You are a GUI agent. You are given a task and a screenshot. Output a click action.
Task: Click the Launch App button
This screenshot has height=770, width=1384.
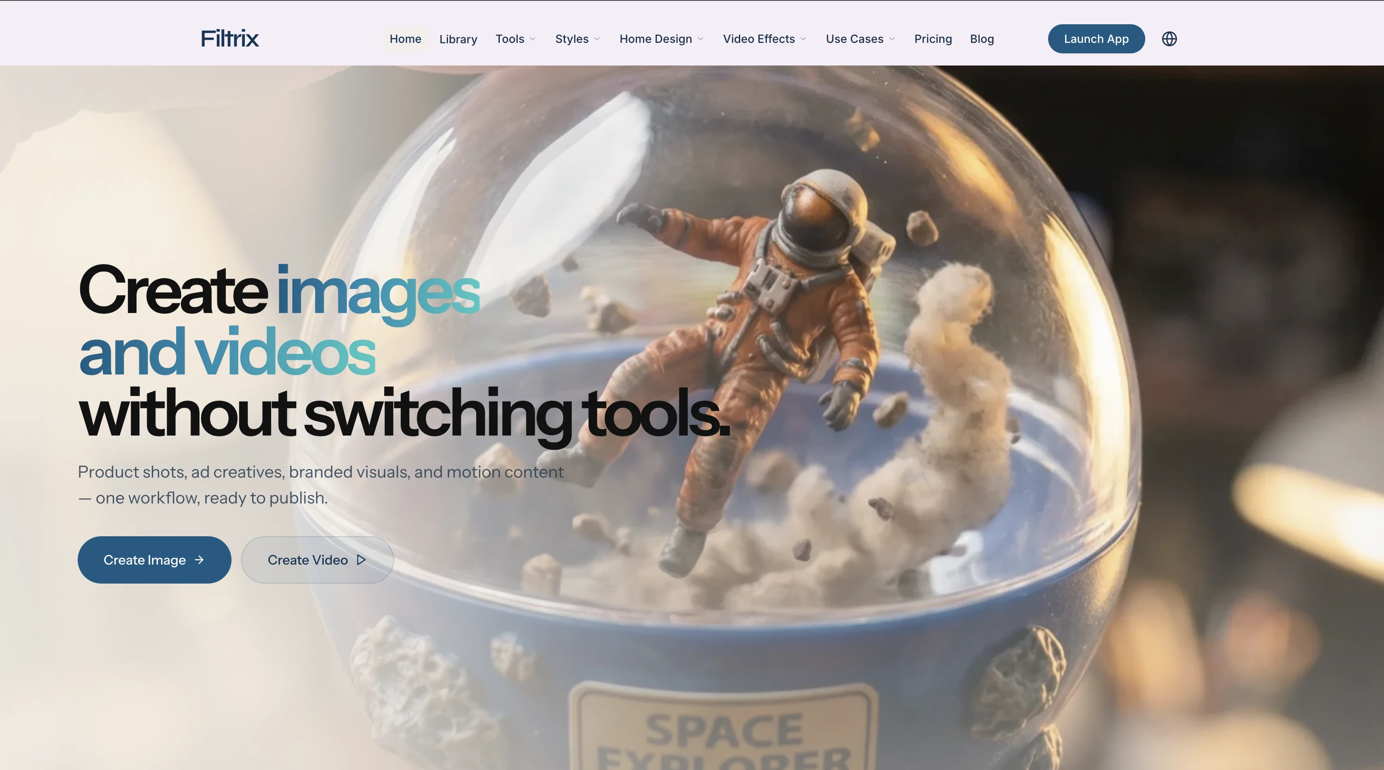coord(1096,39)
